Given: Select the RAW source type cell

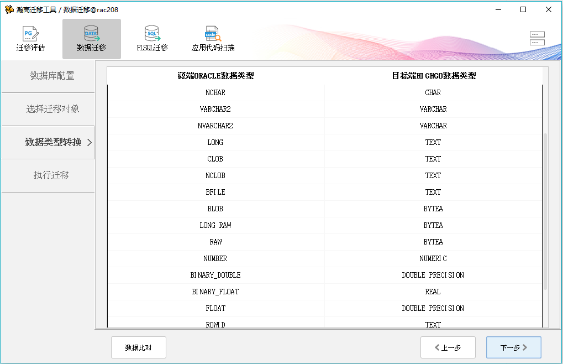Looking at the screenshot, I should point(216,242).
